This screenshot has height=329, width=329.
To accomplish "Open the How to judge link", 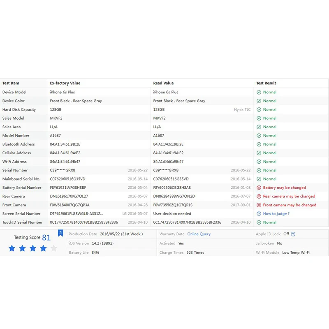I will tap(276, 213).
